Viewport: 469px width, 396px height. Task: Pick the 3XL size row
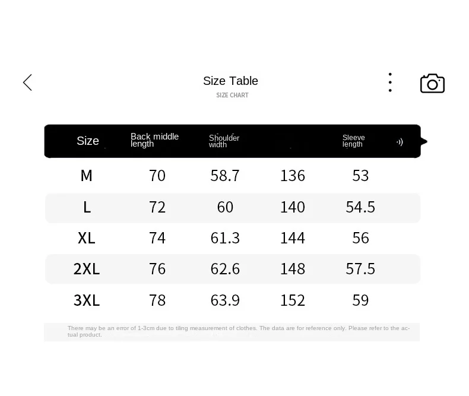pyautogui.click(x=232, y=300)
